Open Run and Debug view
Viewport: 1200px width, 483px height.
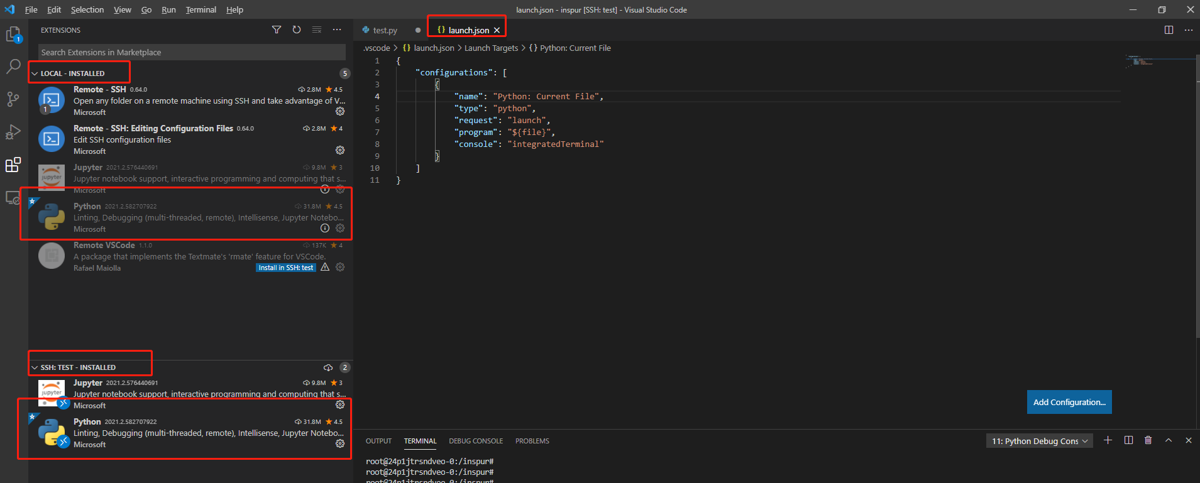coord(13,132)
